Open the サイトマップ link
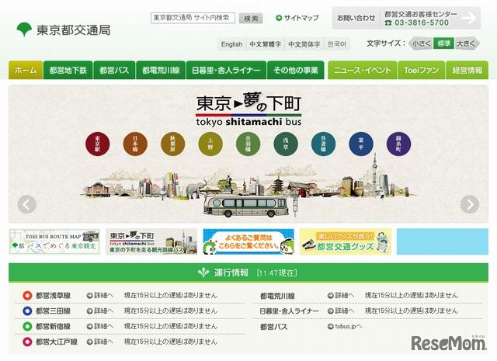This screenshot has width=497, height=361. coord(301,18)
